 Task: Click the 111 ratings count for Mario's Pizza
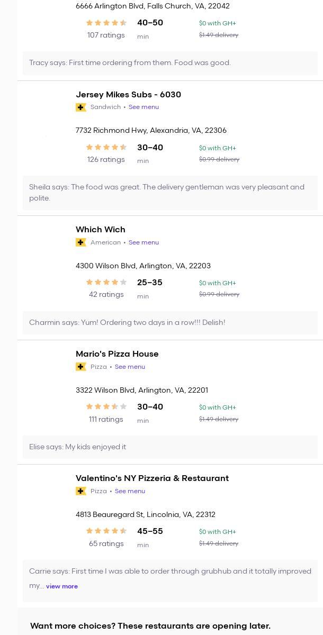click(106, 420)
